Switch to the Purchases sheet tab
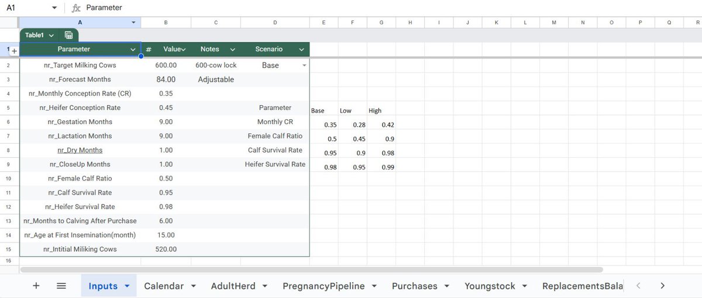 415,286
